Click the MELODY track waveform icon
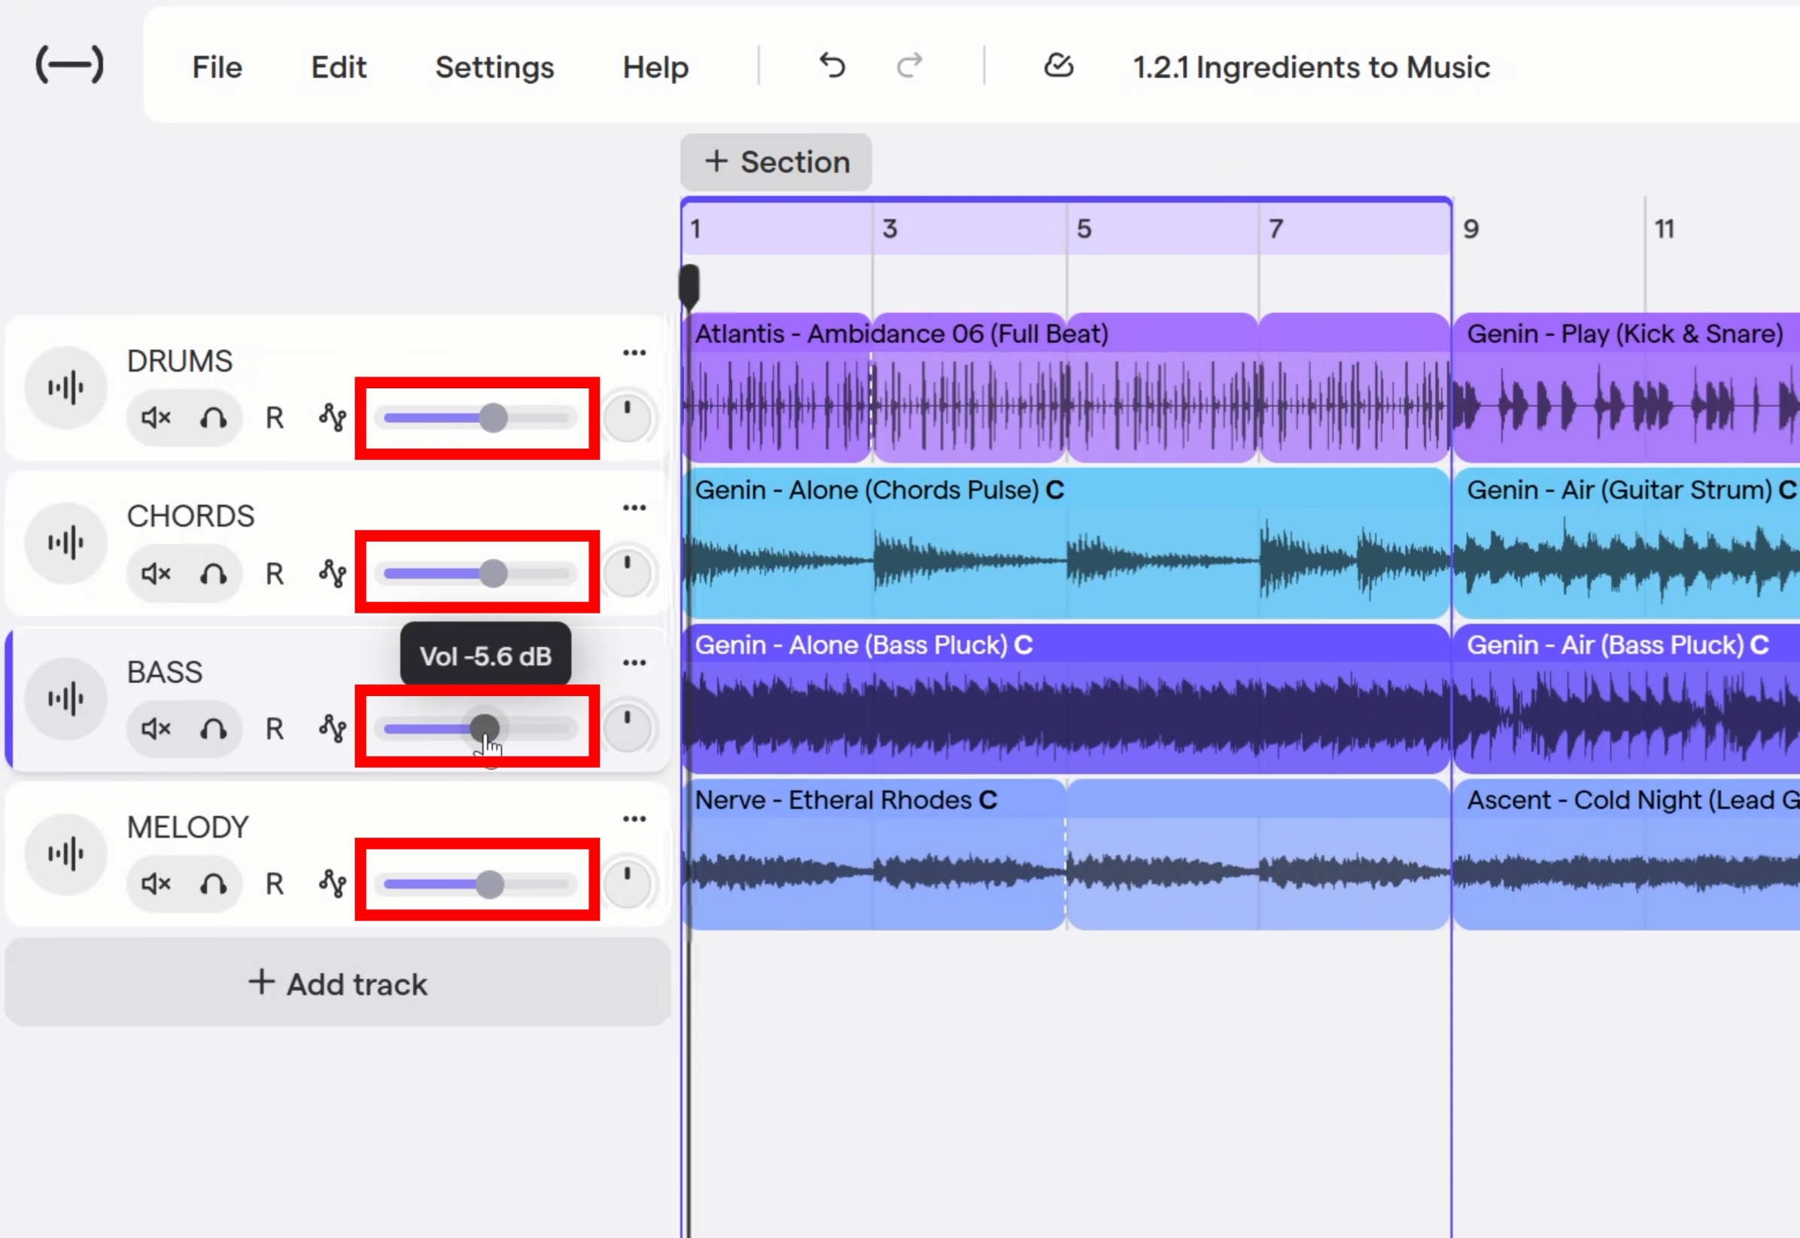This screenshot has width=1800, height=1238. [x=66, y=853]
